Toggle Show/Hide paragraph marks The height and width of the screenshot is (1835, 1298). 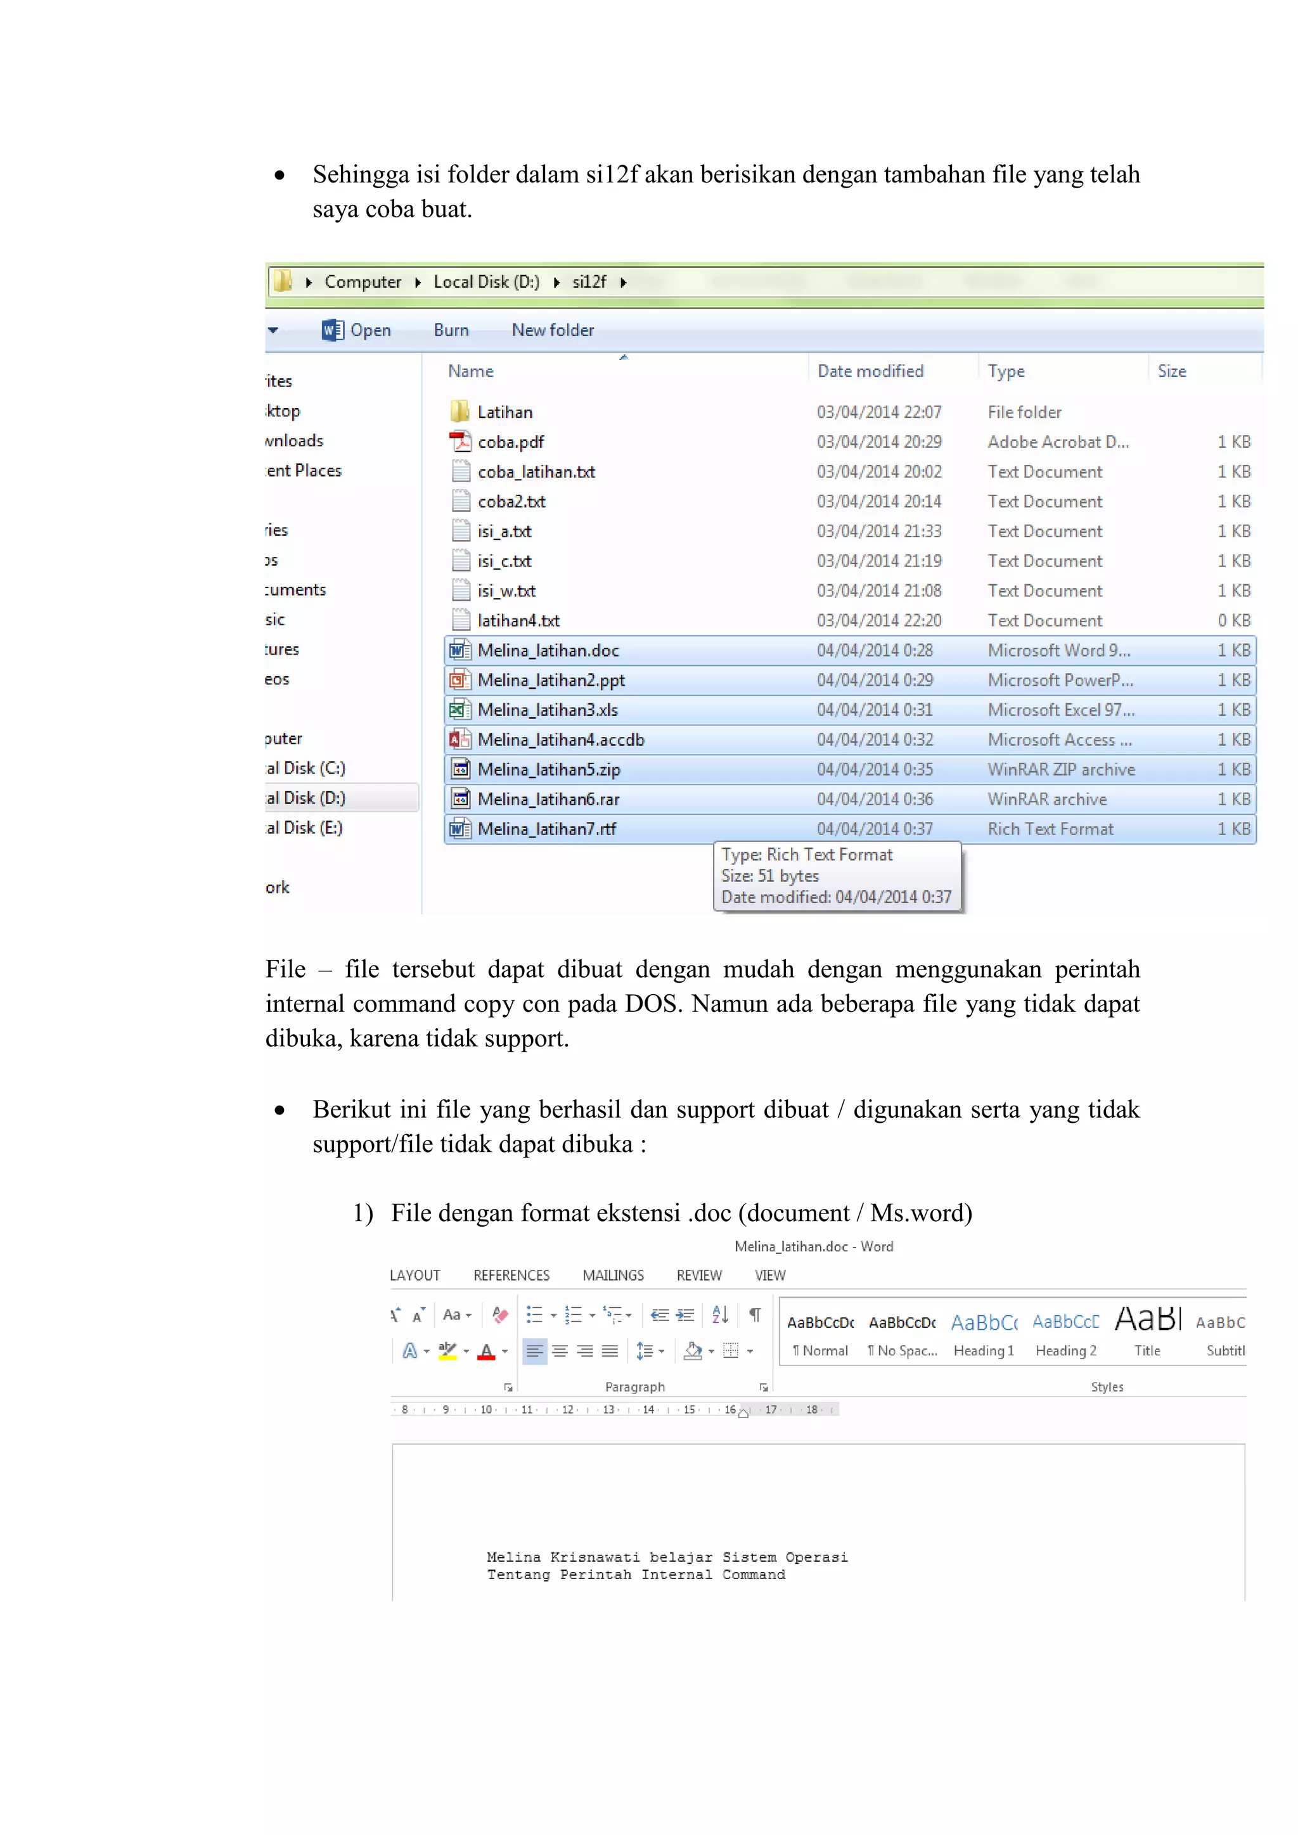pyautogui.click(x=754, y=1315)
